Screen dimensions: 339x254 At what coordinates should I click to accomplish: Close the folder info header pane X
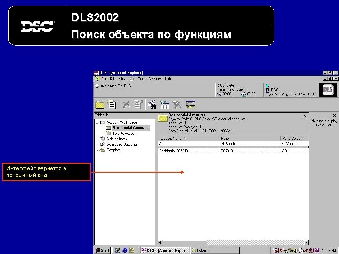[305, 116]
